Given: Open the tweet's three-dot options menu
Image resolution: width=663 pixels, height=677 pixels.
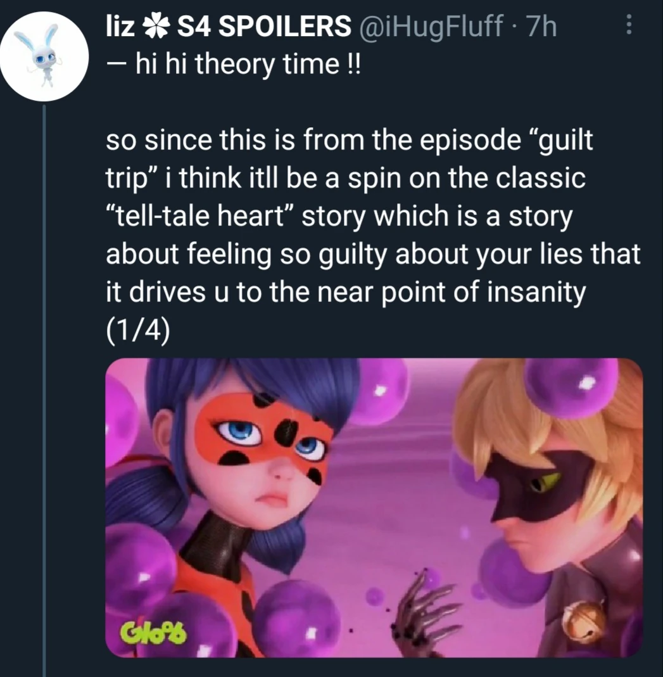Looking at the screenshot, I should tap(629, 25).
